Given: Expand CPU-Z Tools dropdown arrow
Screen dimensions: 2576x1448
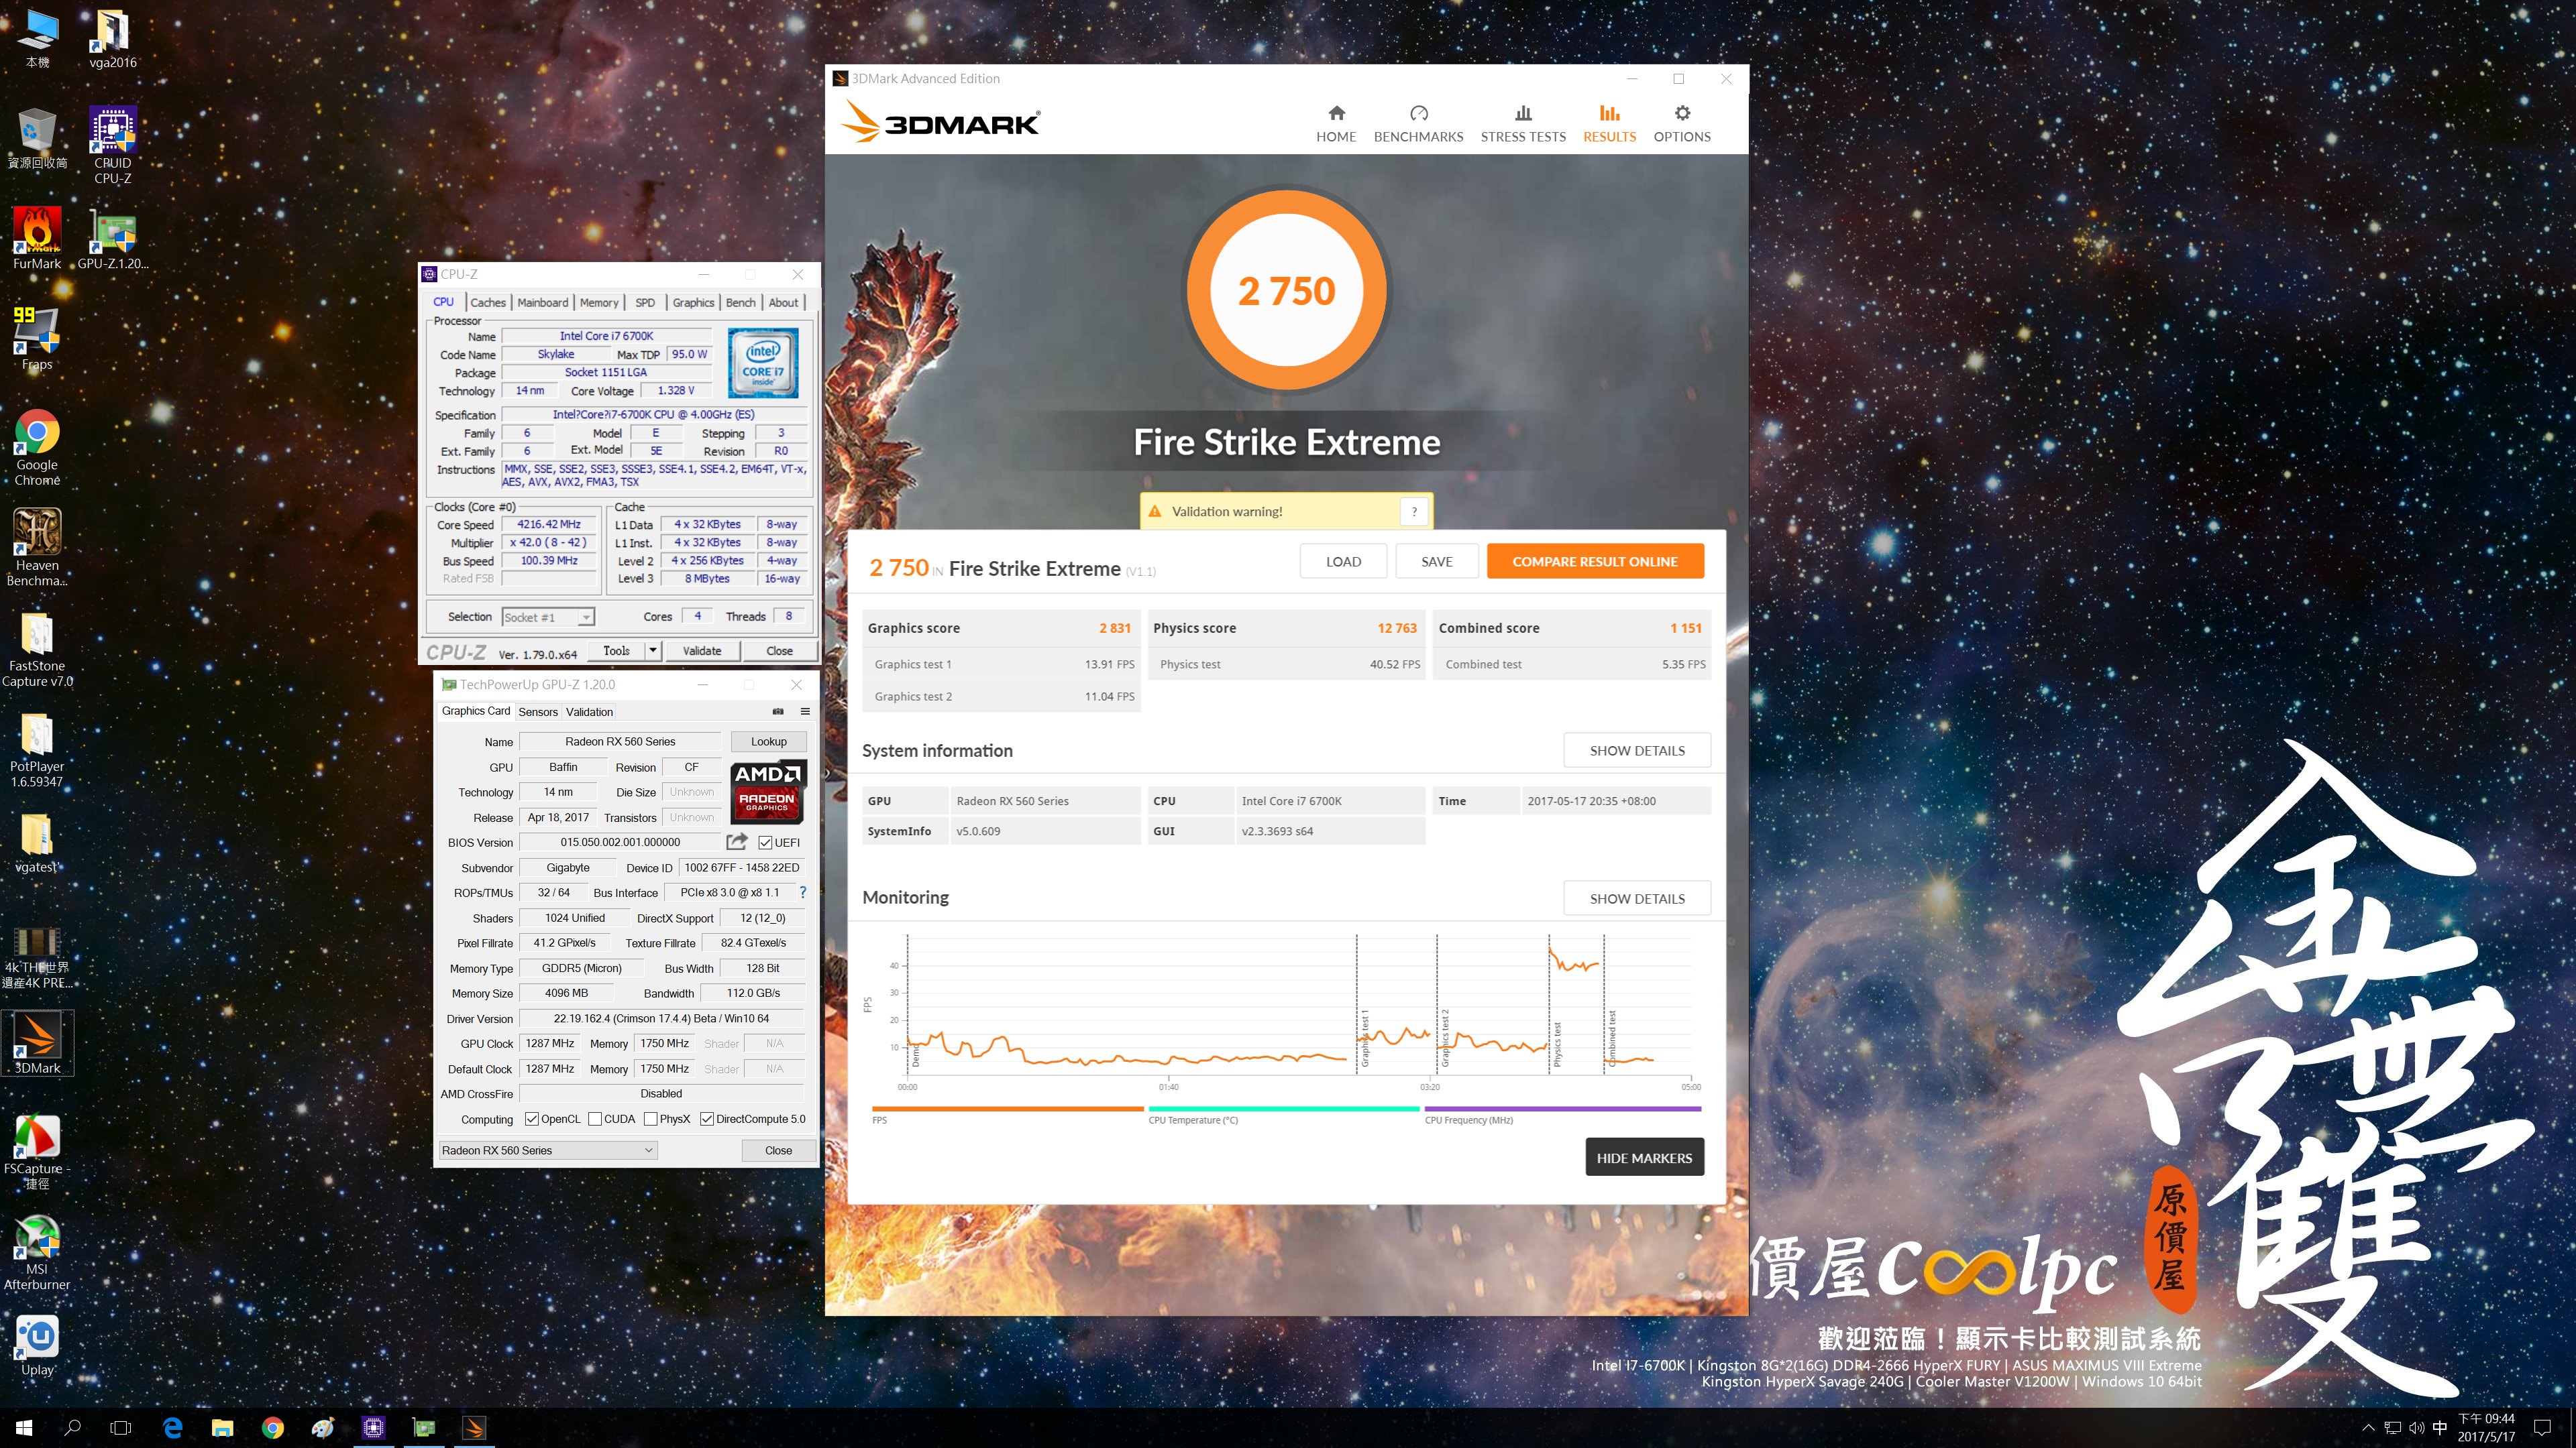Looking at the screenshot, I should coord(653,650).
